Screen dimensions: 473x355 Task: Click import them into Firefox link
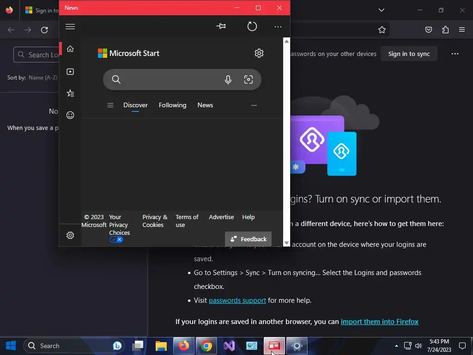pos(380,322)
